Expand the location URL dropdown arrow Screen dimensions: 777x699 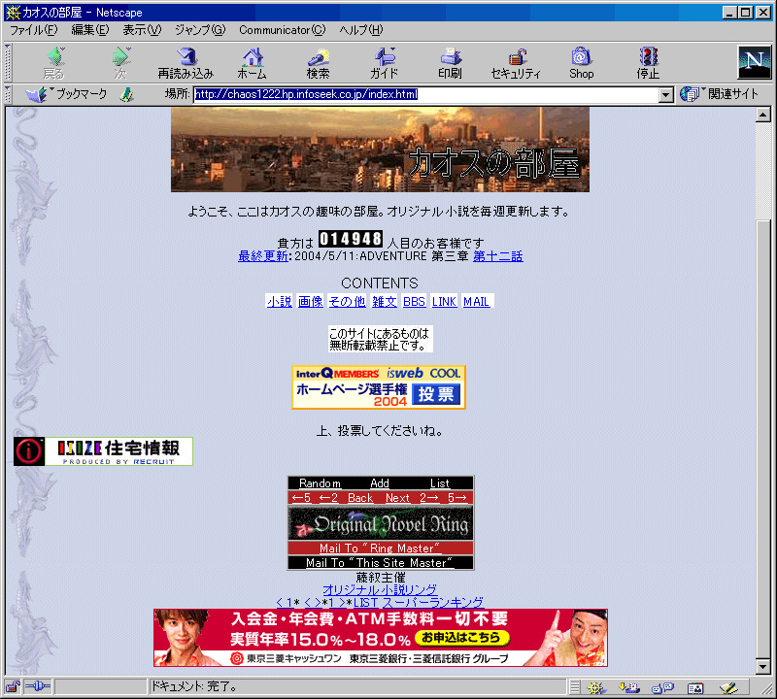click(666, 94)
